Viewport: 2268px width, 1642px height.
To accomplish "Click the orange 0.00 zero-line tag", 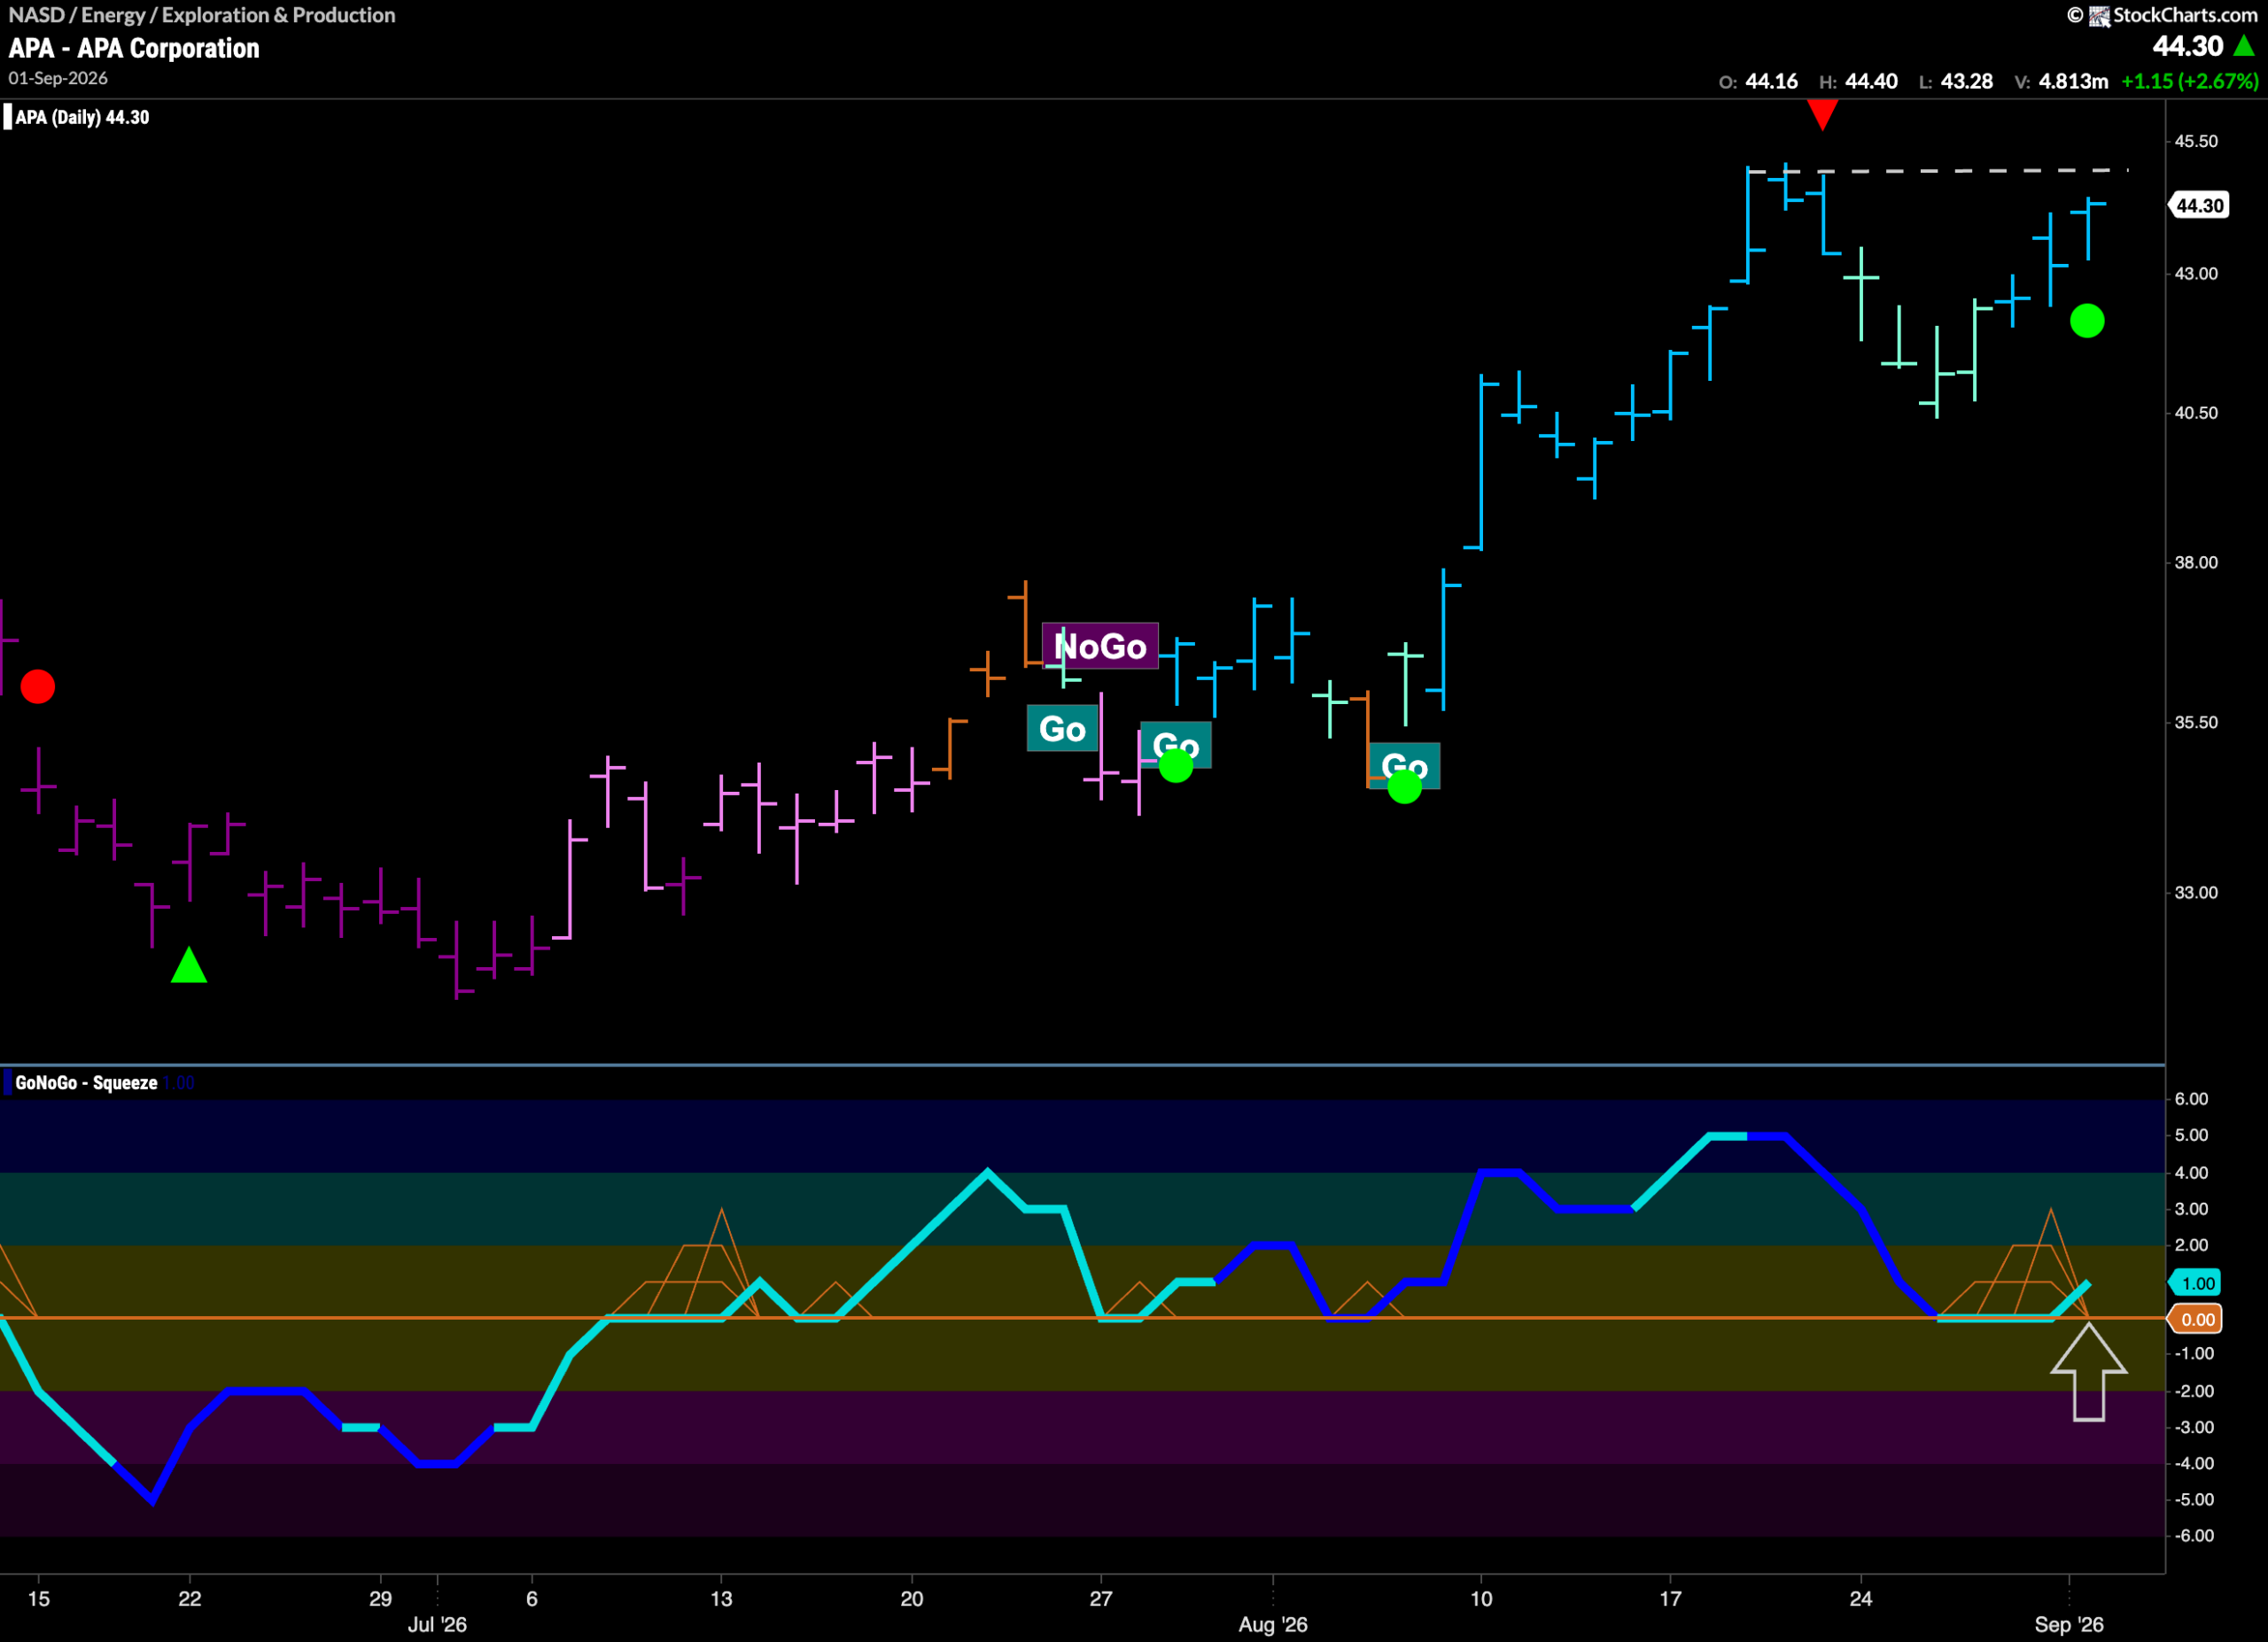I will 2196,1320.
